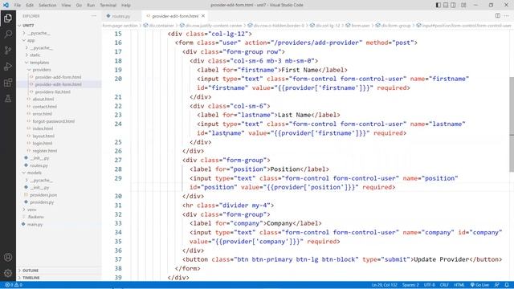The width and height of the screenshot is (514, 289).
Task: Open the Run menu
Action: 91,6
